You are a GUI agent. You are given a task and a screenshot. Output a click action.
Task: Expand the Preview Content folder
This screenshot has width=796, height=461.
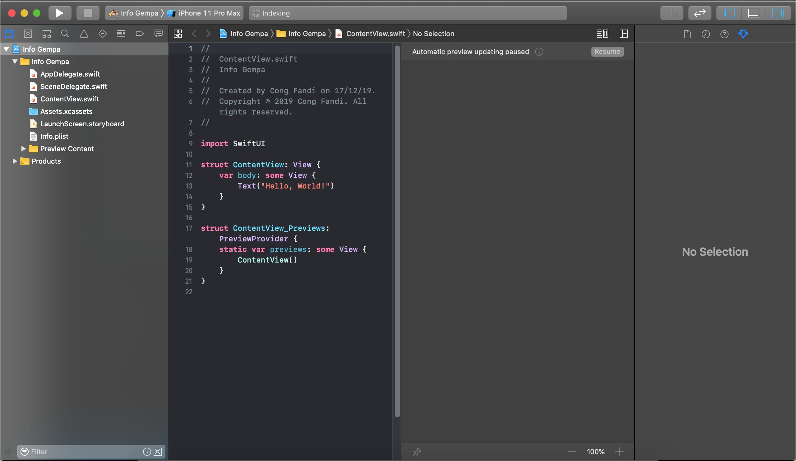[x=23, y=148]
